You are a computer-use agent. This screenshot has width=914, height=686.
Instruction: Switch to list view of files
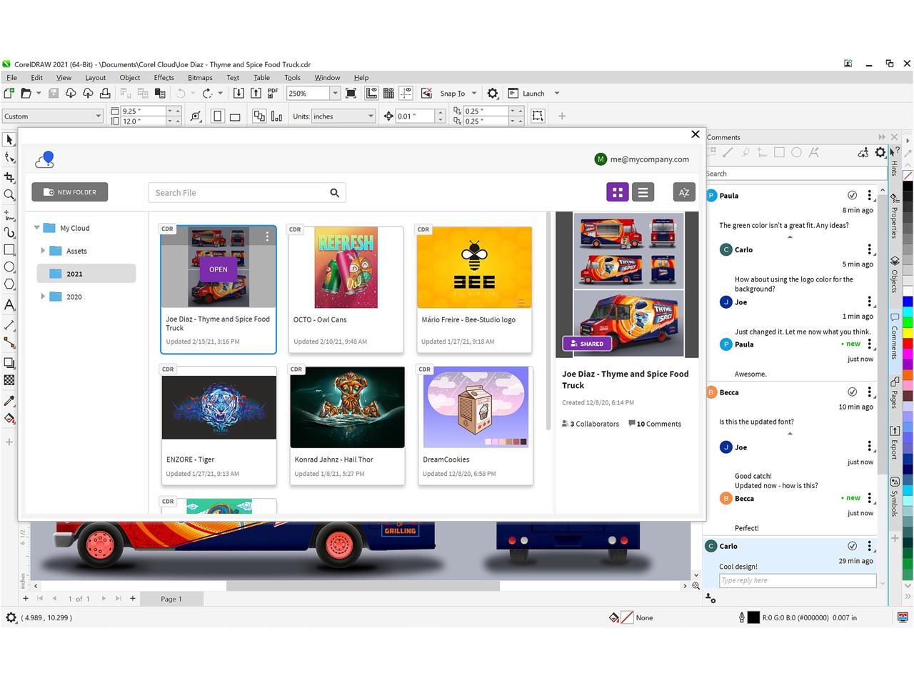coord(643,192)
